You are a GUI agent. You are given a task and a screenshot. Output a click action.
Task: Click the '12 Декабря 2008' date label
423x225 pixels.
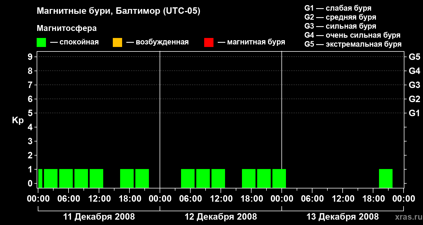pyautogui.click(x=221, y=217)
